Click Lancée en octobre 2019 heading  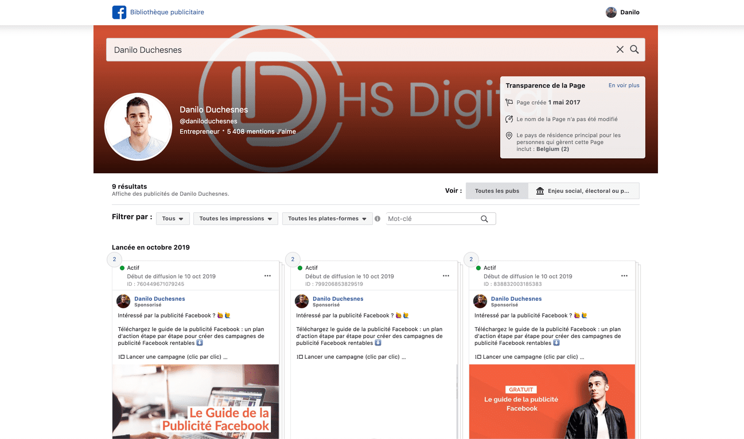(x=151, y=247)
